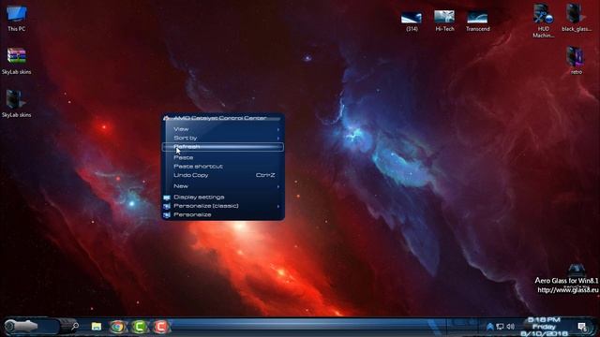Select the HUD Machin... desktop icon
600x337 pixels.
coord(544,21)
